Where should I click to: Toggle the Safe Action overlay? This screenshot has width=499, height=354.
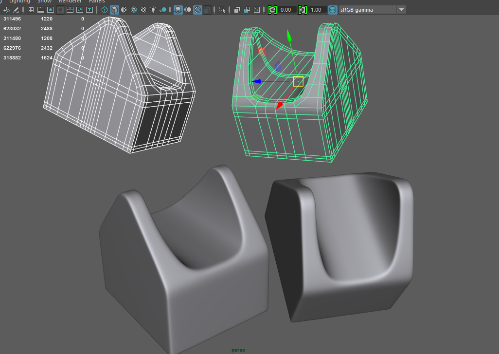pyautogui.click(x=80, y=10)
